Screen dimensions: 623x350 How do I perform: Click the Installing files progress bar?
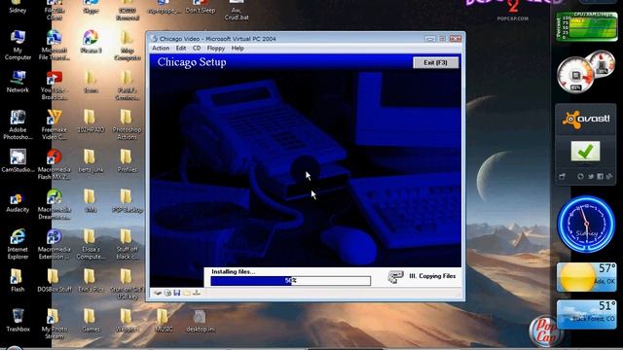pyautogui.click(x=290, y=281)
